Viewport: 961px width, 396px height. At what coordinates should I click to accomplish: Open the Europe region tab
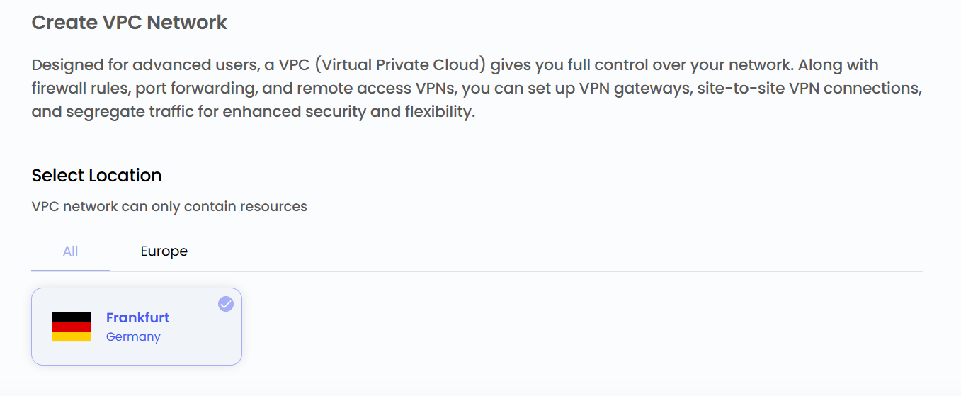coord(164,251)
